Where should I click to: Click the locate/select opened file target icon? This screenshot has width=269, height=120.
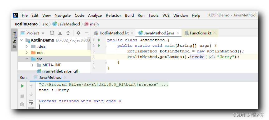[52, 33]
